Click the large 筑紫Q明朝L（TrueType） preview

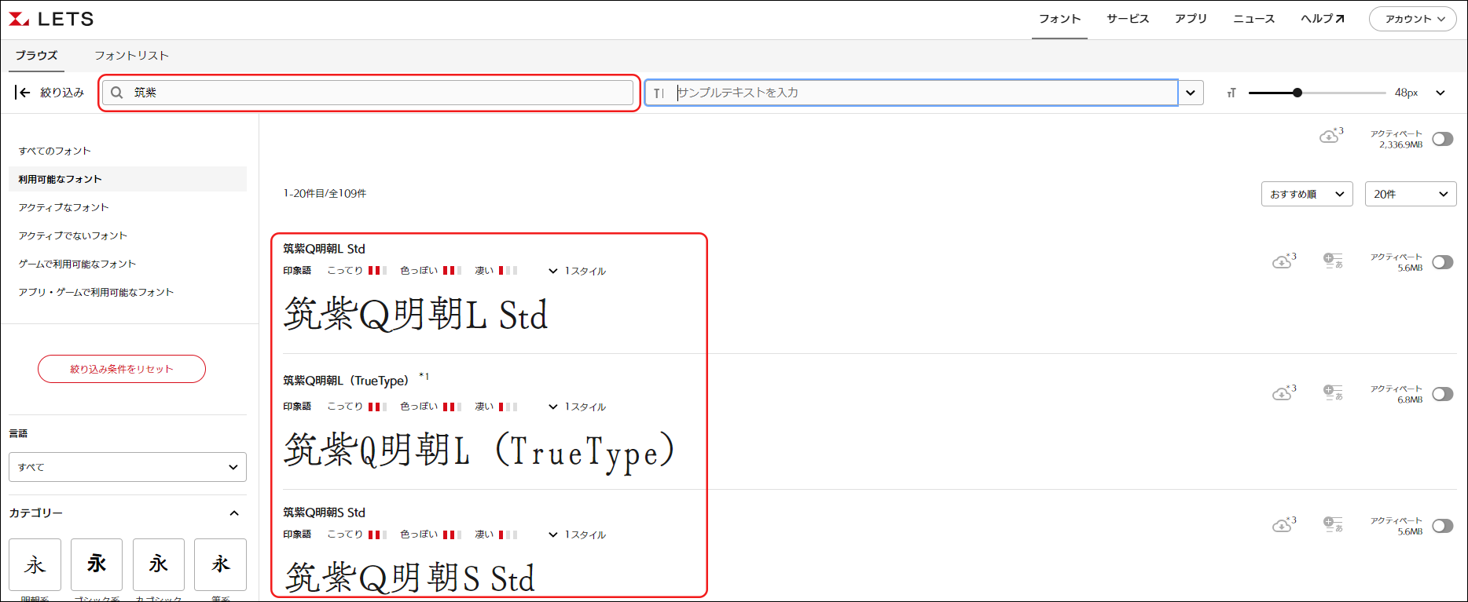tap(479, 451)
